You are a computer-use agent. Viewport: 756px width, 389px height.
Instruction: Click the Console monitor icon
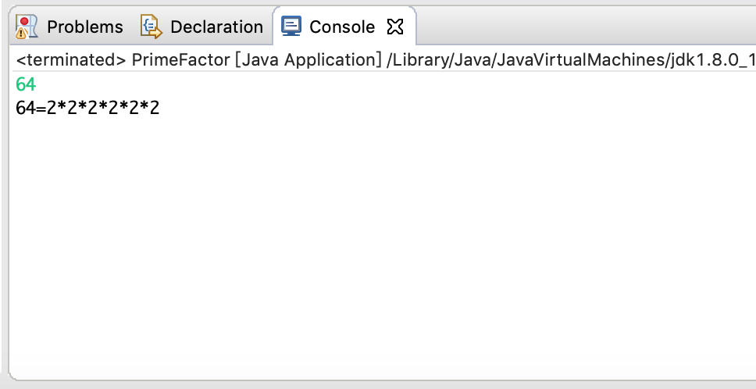click(x=291, y=26)
